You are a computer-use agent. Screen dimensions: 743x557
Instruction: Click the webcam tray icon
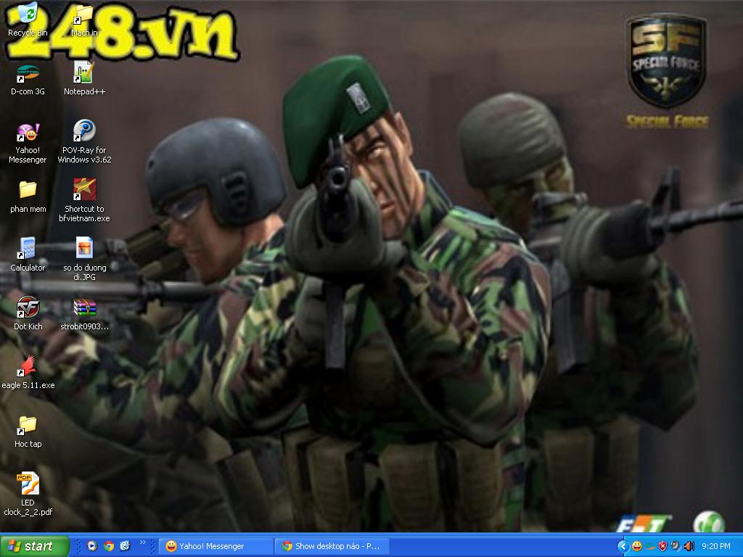[676, 547]
